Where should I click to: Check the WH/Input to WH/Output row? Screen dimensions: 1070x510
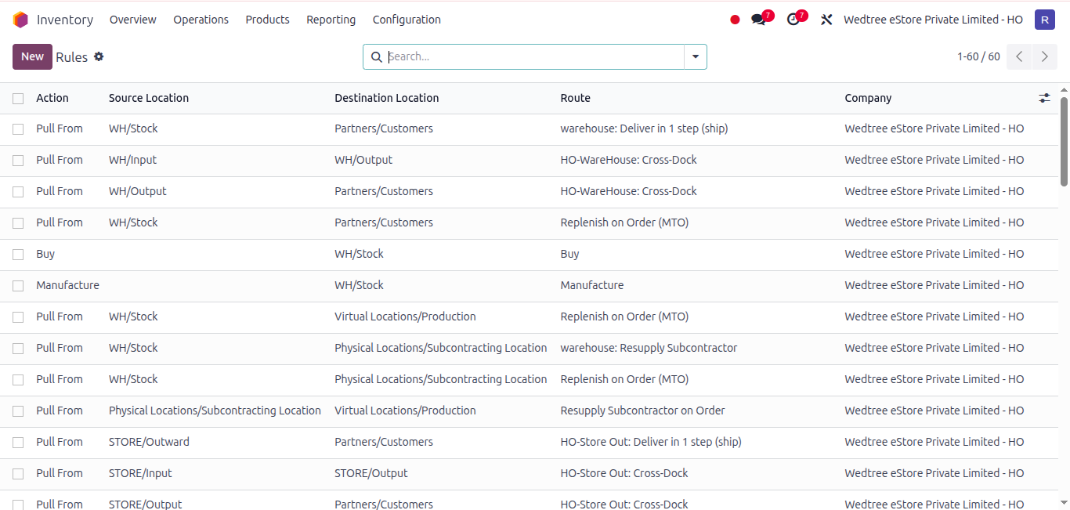(x=18, y=160)
